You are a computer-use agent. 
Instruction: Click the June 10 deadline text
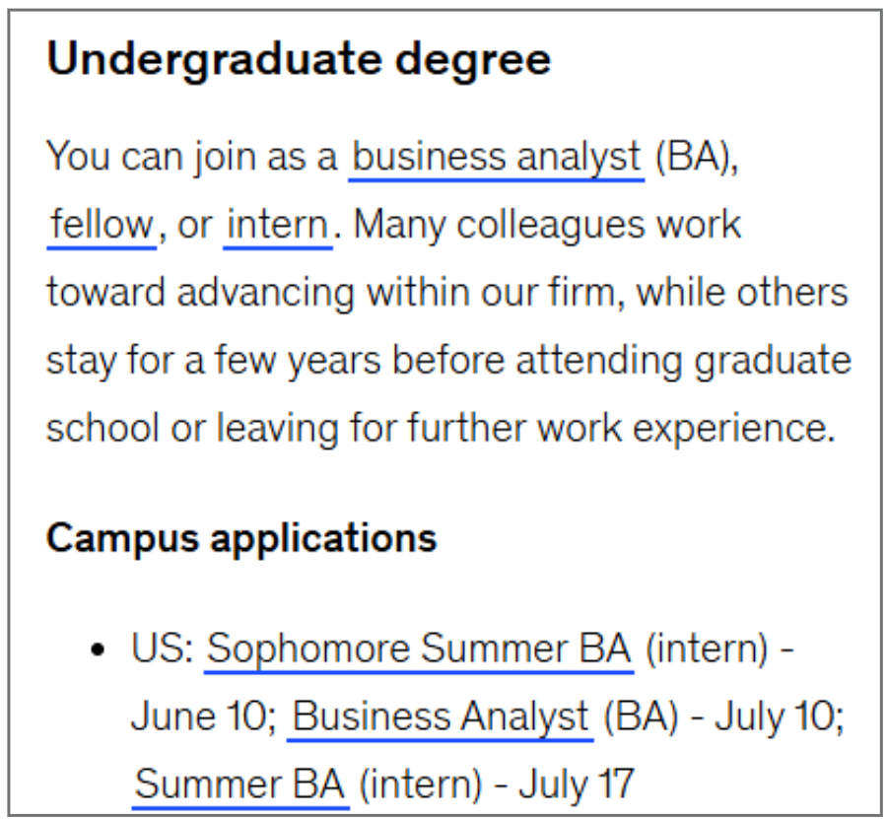[x=198, y=717]
